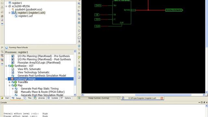
Task: Open the Libraries tab
Action: coord(40,98)
